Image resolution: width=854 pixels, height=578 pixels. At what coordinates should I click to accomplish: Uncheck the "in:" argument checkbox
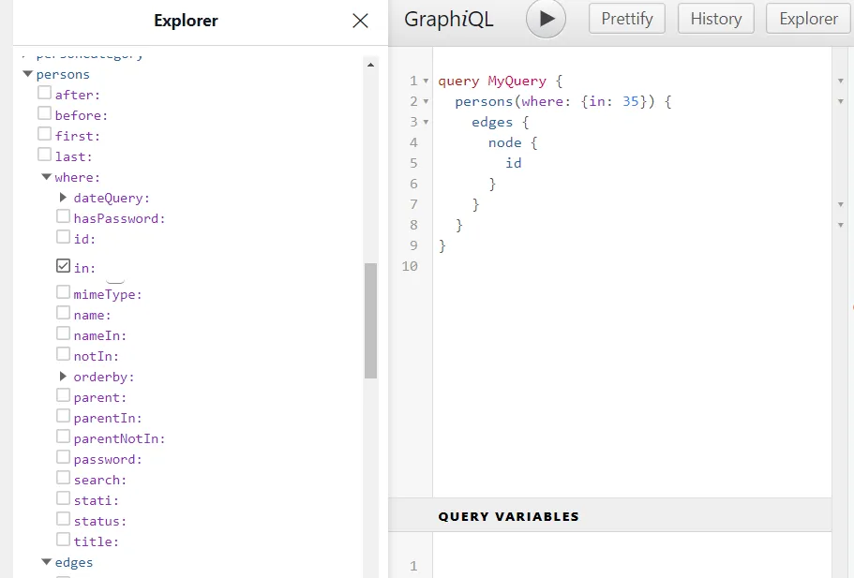(x=64, y=267)
